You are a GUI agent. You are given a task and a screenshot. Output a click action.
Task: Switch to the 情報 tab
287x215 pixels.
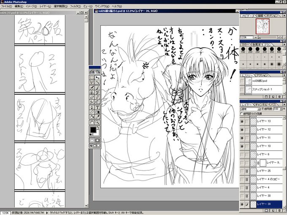coord(260,16)
